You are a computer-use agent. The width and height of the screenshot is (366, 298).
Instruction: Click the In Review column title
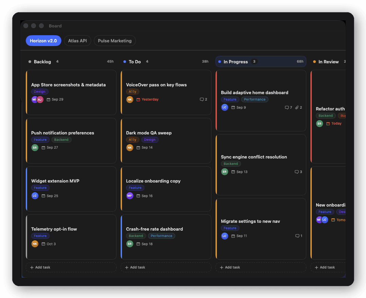(328, 62)
